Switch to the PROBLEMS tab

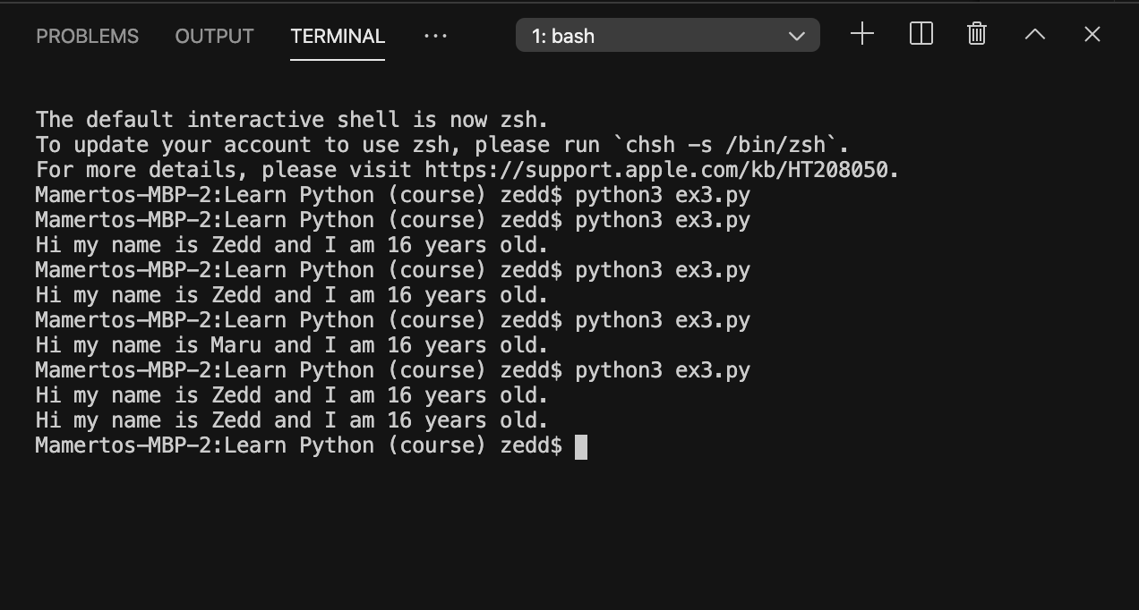(x=87, y=36)
